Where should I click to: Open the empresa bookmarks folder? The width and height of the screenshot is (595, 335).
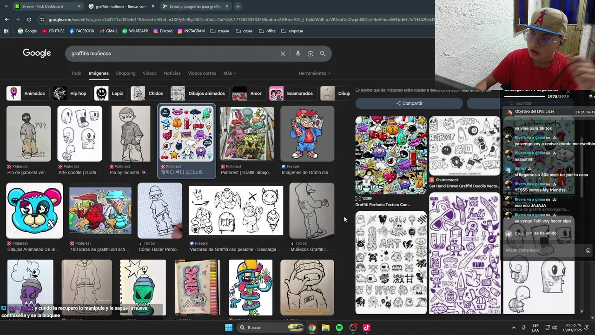pyautogui.click(x=292, y=31)
